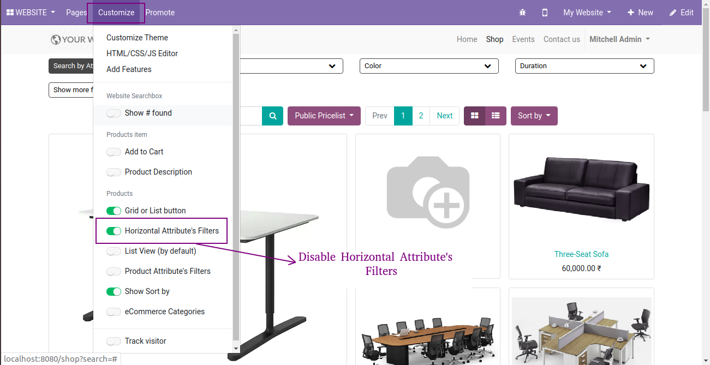Click the Edit page button
710x365 pixels.
(x=682, y=13)
